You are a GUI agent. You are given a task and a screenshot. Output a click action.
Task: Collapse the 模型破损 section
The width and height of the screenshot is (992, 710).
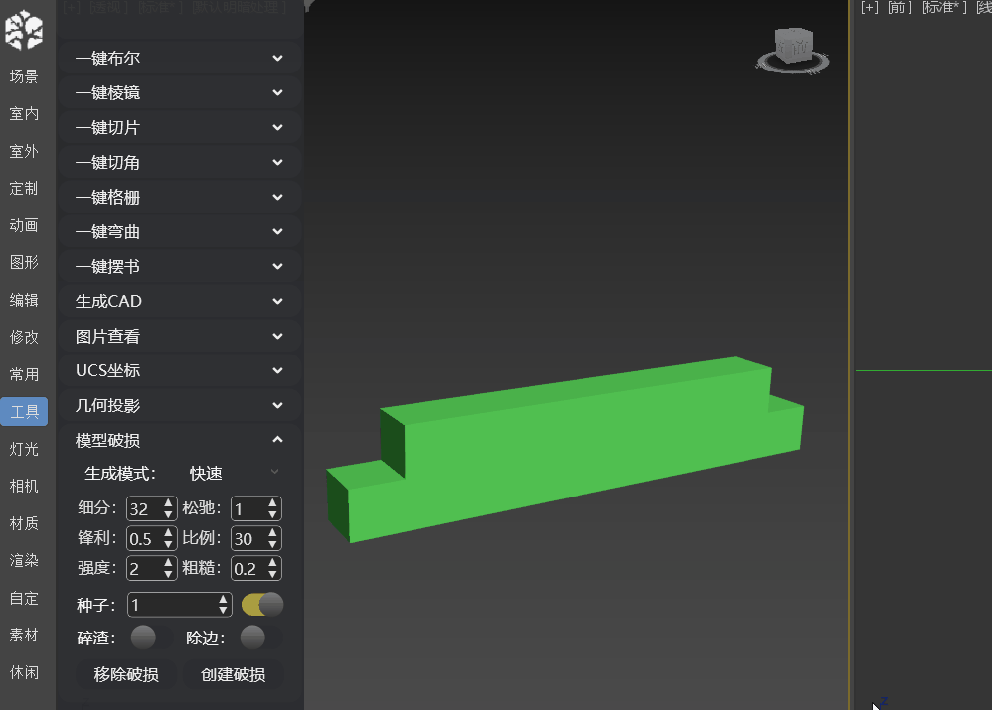click(180, 441)
